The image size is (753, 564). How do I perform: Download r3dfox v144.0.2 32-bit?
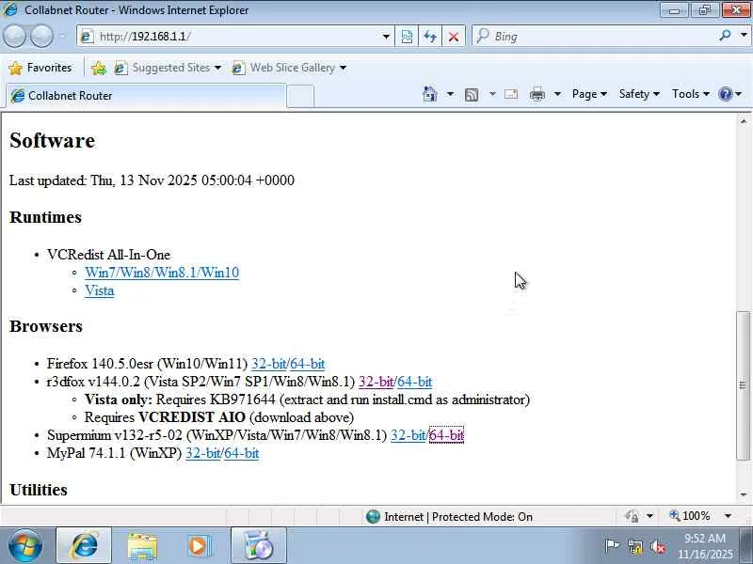click(376, 382)
